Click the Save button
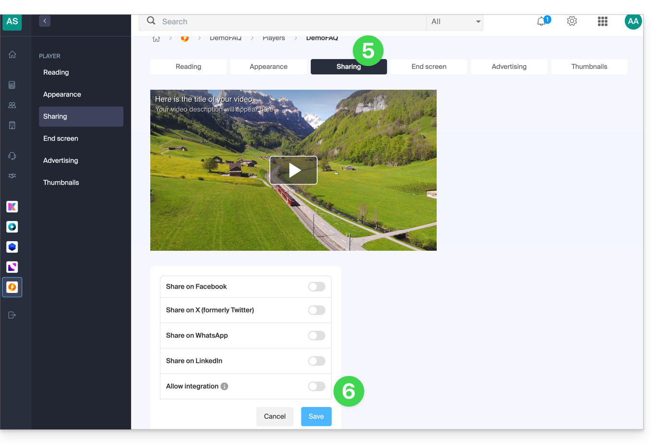Image resolution: width=658 pixels, height=444 pixels. [x=316, y=416]
